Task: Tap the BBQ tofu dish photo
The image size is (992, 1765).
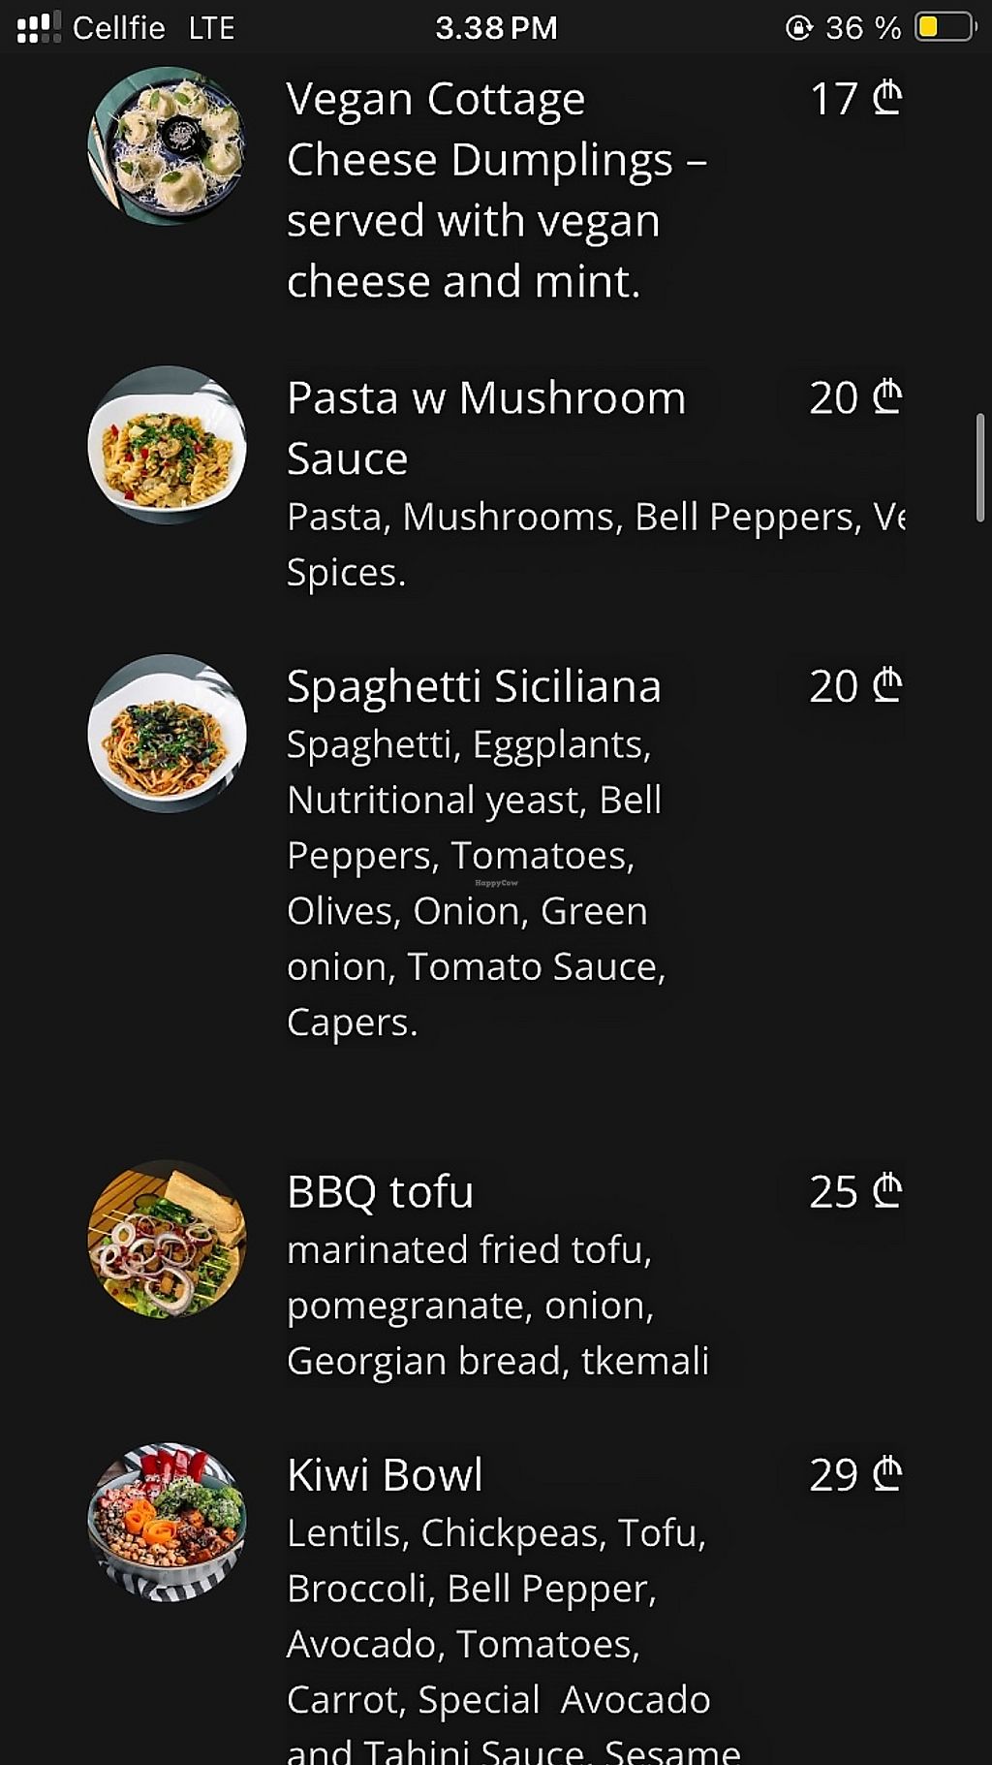Action: [x=167, y=1239]
